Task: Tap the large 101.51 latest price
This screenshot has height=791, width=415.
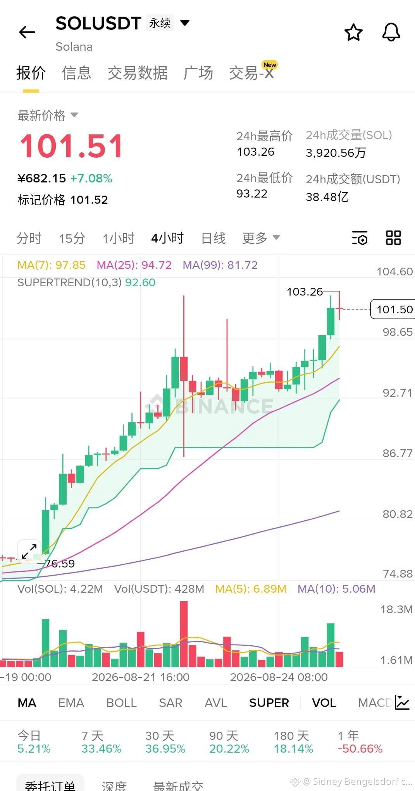Action: click(x=72, y=146)
